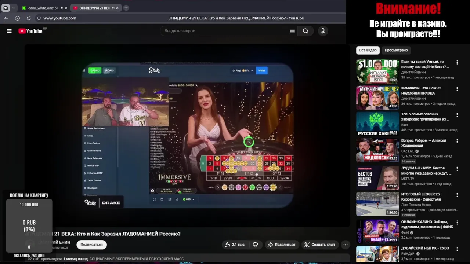
Task: Select the 'Просмотрено' filter chip
Action: (x=396, y=50)
